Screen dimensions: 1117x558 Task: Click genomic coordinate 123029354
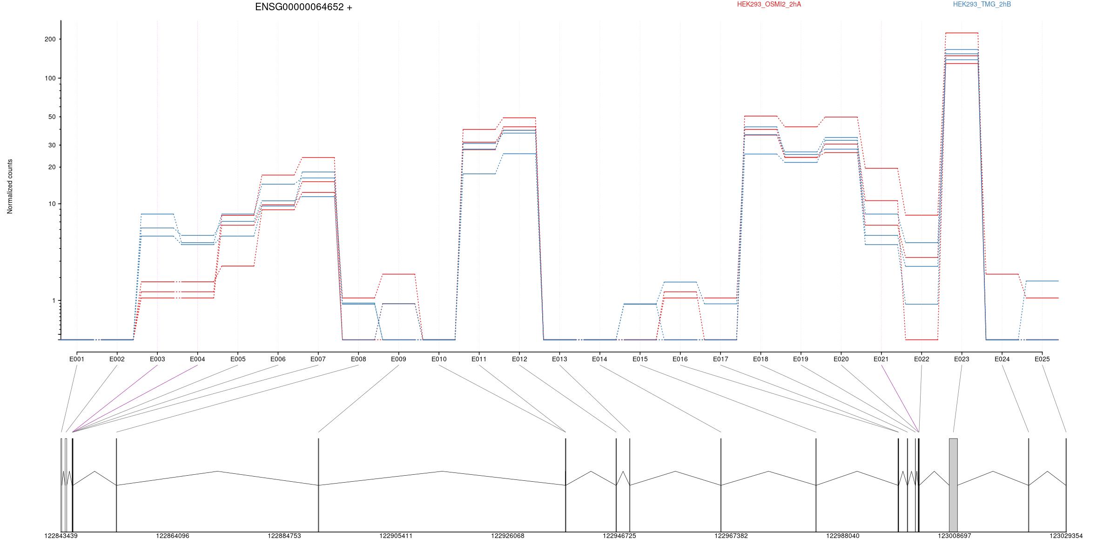point(1066,536)
